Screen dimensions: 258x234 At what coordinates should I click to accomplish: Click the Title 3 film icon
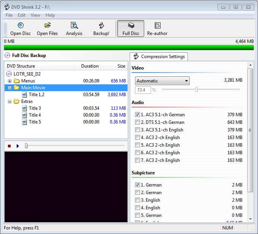pos(24,108)
